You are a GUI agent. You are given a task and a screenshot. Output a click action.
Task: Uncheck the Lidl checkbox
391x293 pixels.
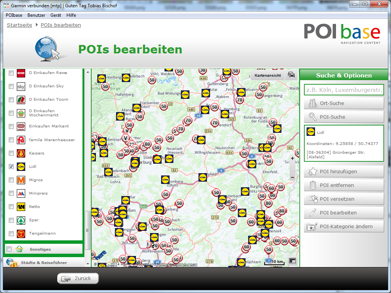11,166
